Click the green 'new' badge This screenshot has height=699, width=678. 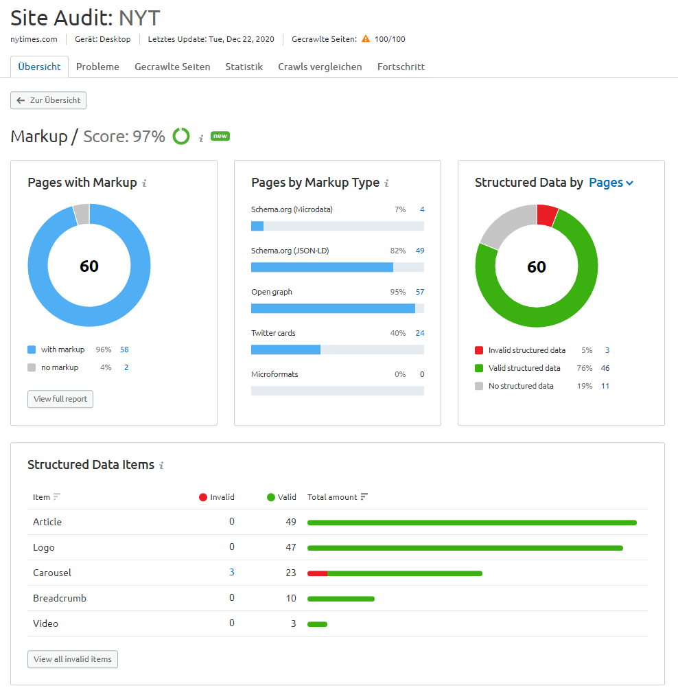pyautogui.click(x=220, y=136)
